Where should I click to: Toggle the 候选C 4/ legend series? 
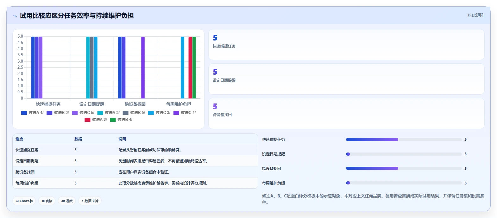pyautogui.click(x=185, y=113)
